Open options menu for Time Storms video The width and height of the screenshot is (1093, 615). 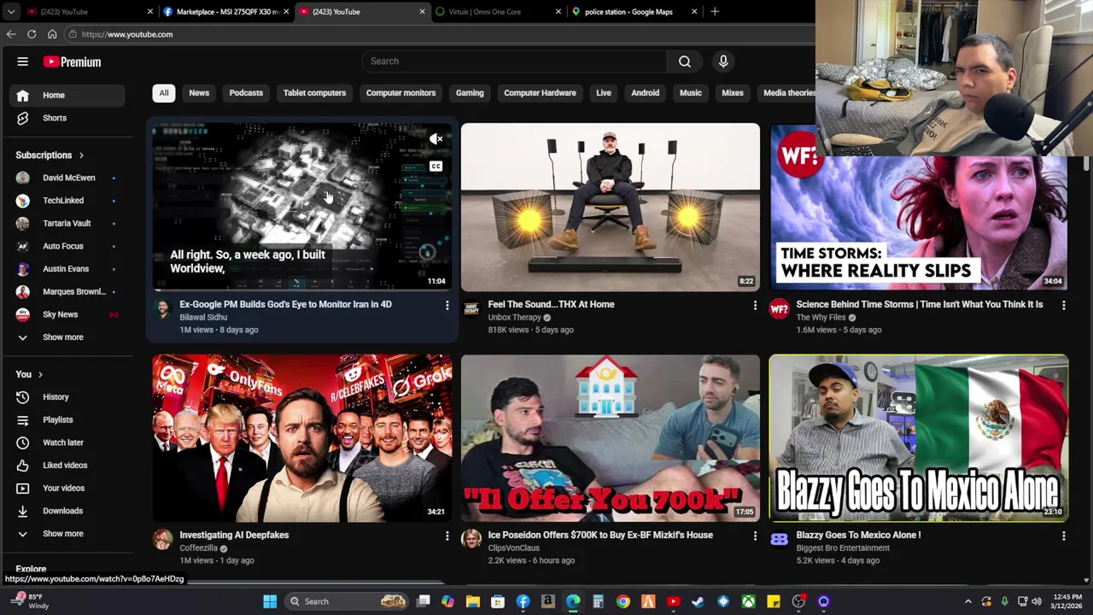[1063, 305]
